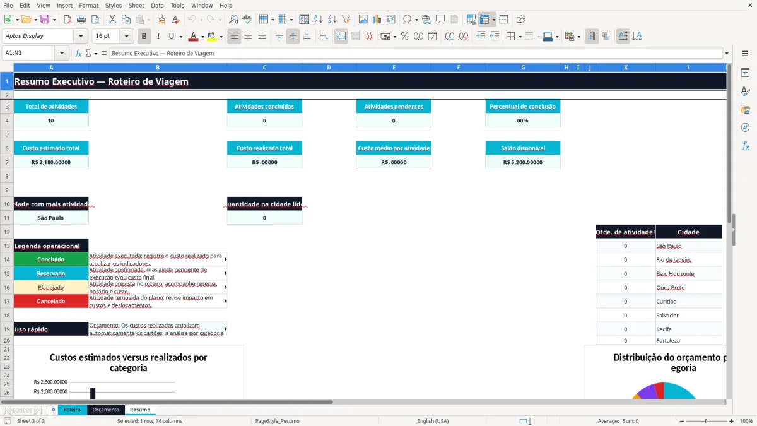Expand the formula bar arrow

[727, 53]
